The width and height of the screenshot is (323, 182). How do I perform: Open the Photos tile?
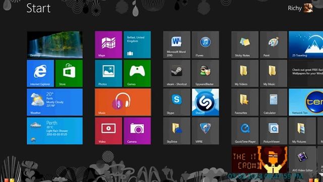click(x=109, y=73)
